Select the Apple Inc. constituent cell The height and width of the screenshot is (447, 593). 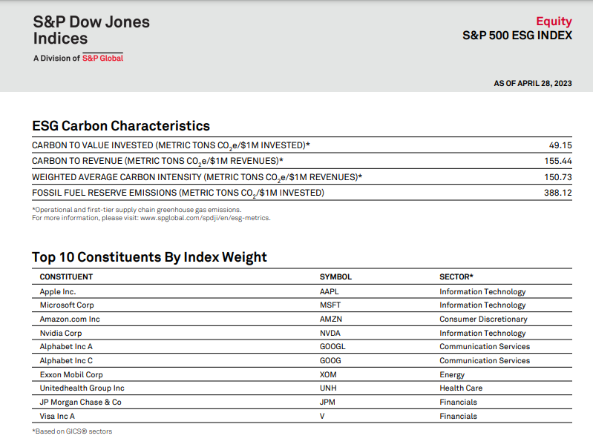(x=58, y=292)
